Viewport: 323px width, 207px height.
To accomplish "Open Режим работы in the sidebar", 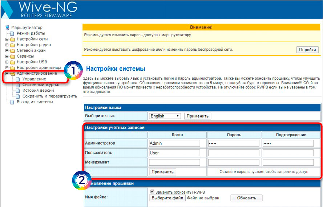I will click(x=31, y=33).
